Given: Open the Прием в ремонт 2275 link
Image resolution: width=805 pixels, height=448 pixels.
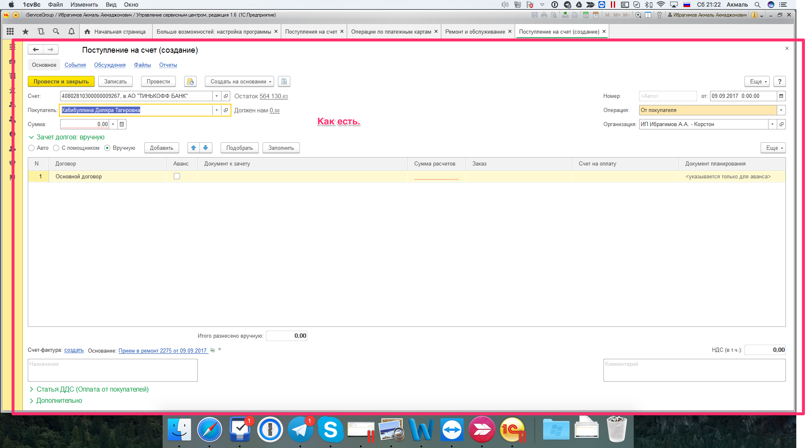Looking at the screenshot, I should 163,351.
